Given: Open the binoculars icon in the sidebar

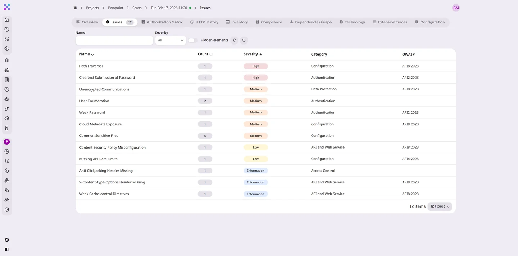Looking at the screenshot, I should pos(7,200).
